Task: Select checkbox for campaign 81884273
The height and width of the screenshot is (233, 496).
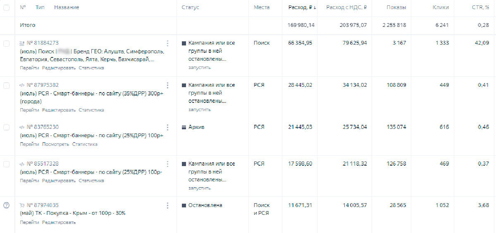Action: tap(6, 43)
